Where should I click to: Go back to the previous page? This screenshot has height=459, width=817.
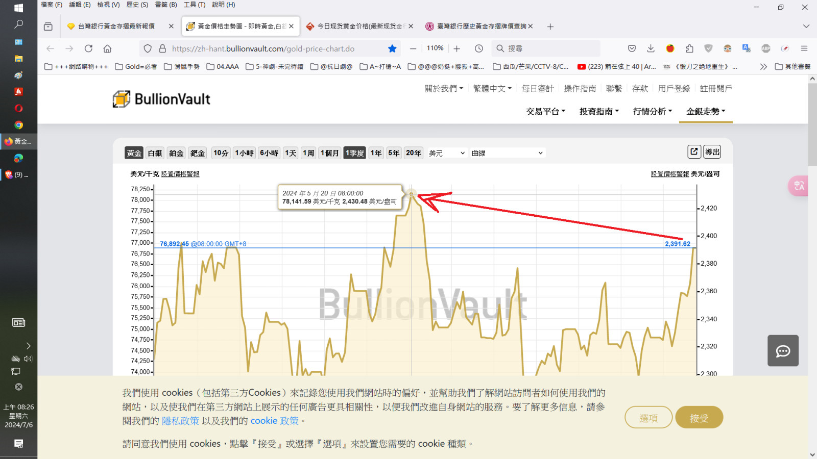(50, 48)
